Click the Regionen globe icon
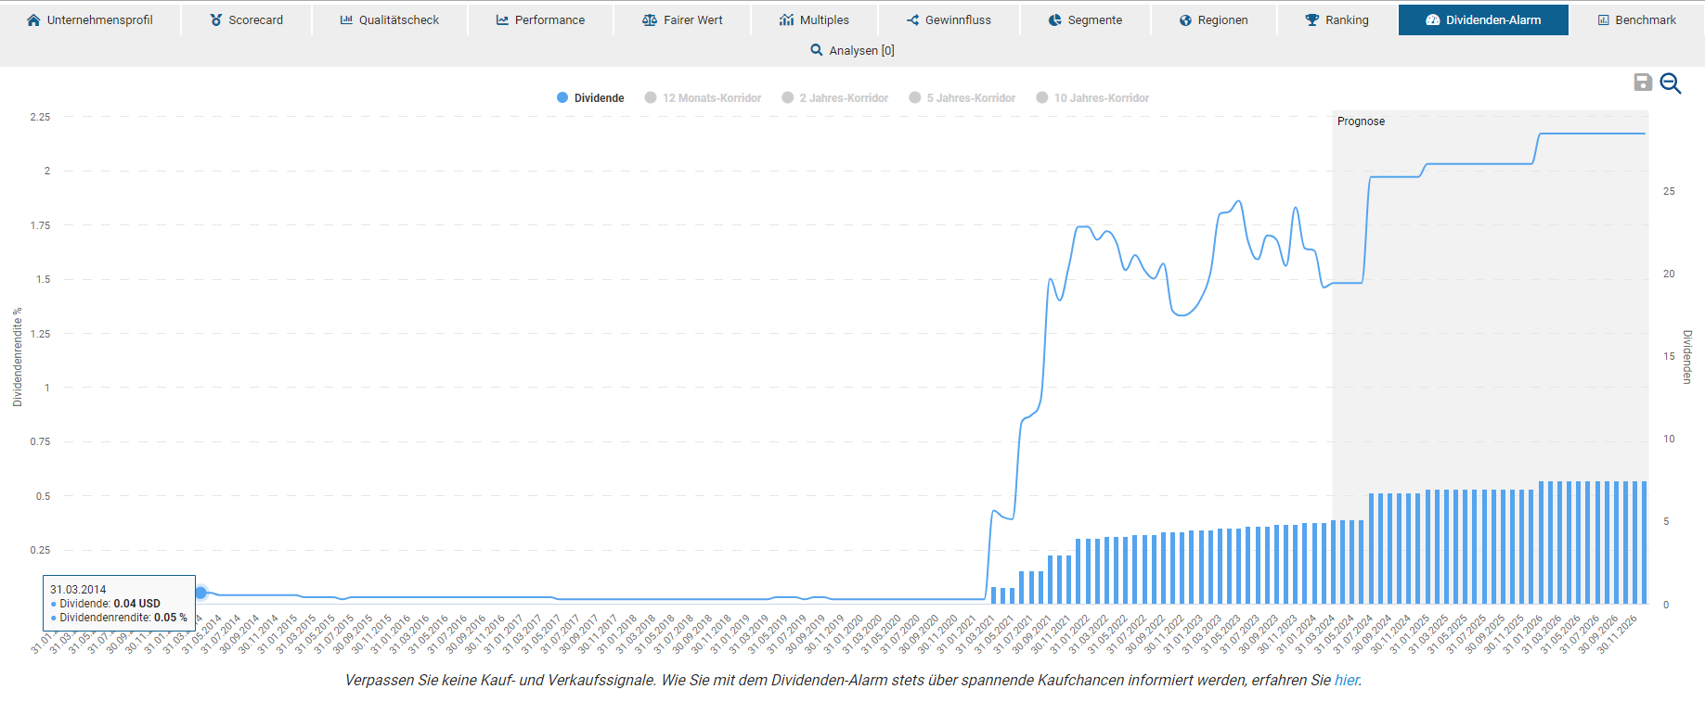Screen dimensions: 1705x702 (1185, 19)
